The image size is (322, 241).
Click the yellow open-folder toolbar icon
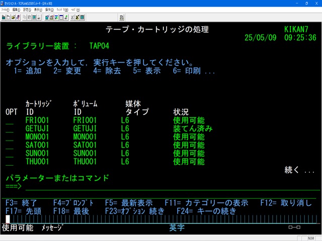pyautogui.click(x=13, y=18)
